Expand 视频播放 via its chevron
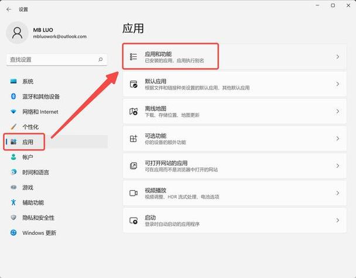 (338, 193)
